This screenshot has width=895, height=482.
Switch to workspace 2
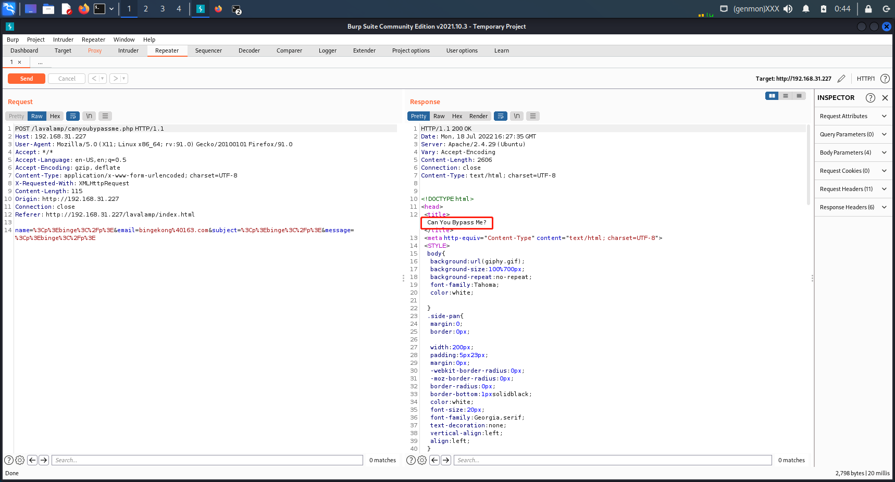tap(146, 9)
